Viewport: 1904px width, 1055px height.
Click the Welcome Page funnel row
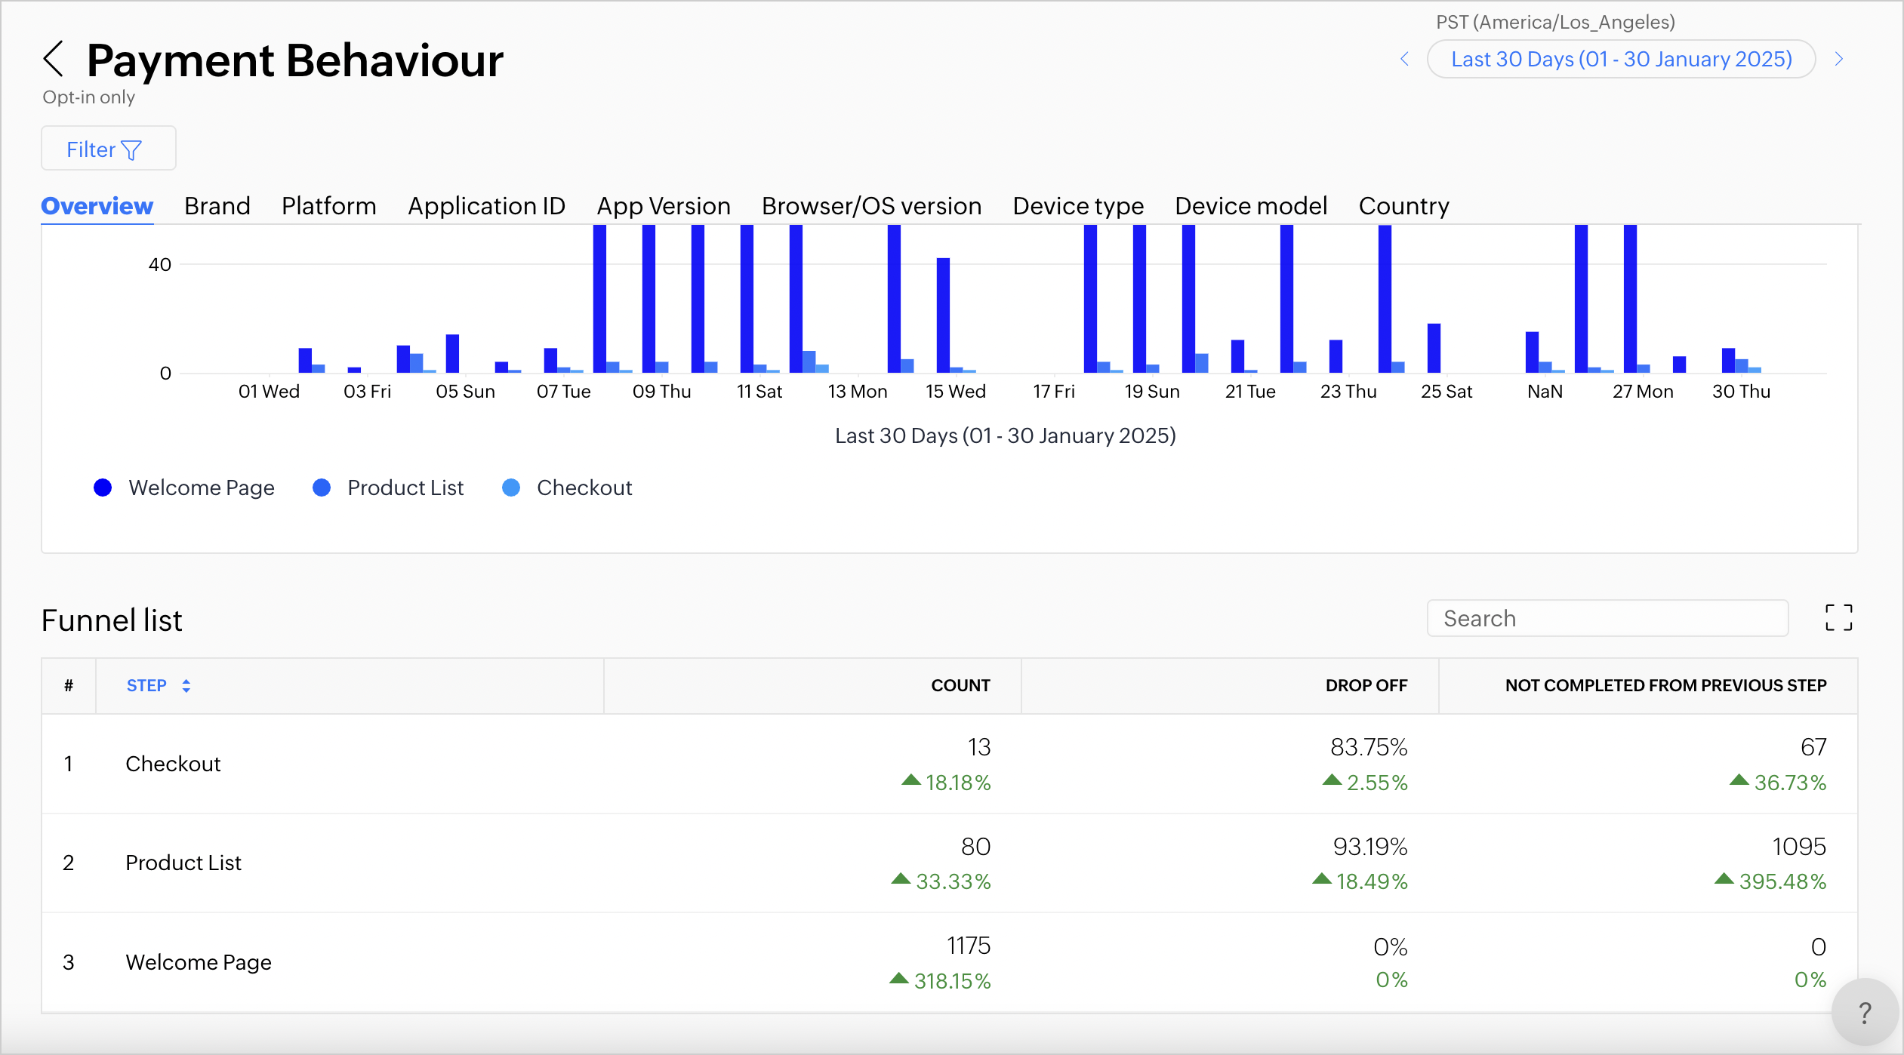pyautogui.click(x=198, y=962)
